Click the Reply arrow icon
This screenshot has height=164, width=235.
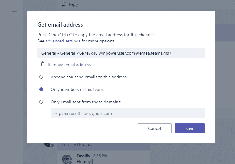(64, 4)
